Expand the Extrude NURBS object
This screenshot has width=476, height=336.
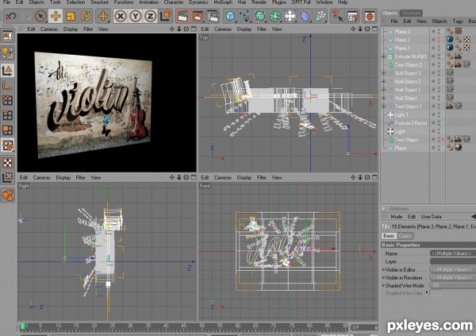point(383,56)
